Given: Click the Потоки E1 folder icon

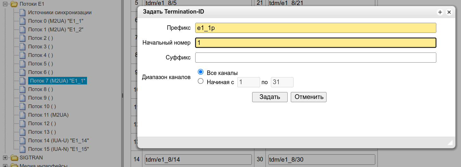Looking at the screenshot, I should 14,4.
